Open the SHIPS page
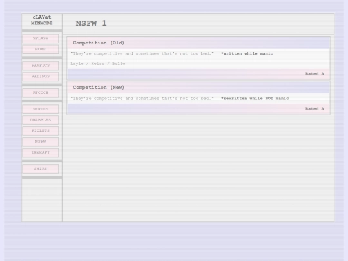Viewport: 348px width, 261px height. click(x=41, y=169)
